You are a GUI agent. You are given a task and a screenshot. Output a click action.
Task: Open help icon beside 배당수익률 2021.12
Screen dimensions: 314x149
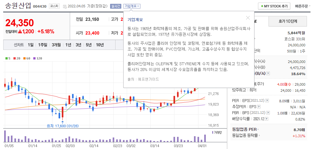coord(267,119)
